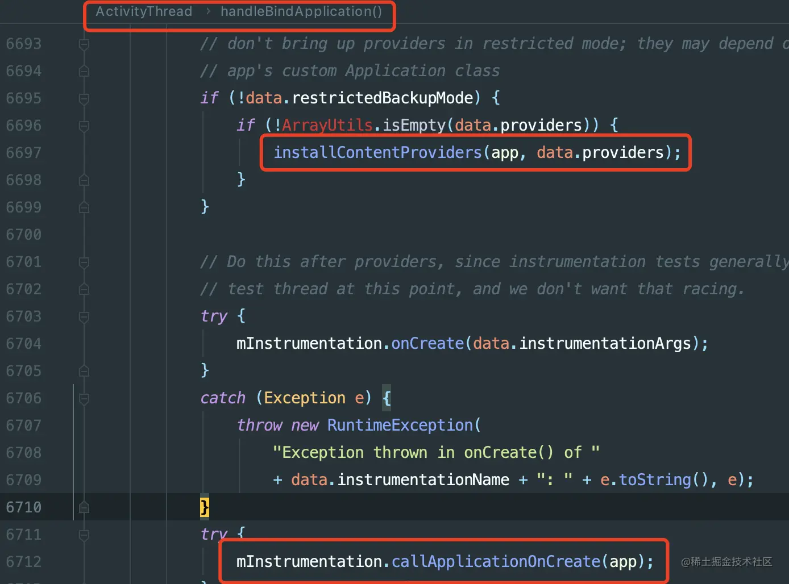Click the instrumentationArgs field
This screenshot has height=584, width=789.
point(605,343)
